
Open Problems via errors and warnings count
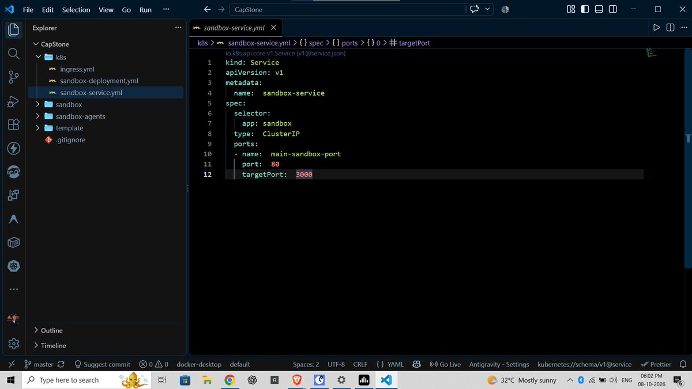pyautogui.click(x=153, y=364)
